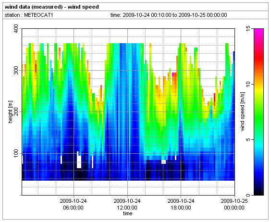
Task: Click the black bottom of the wind speed colorbar
Action: click(x=259, y=192)
